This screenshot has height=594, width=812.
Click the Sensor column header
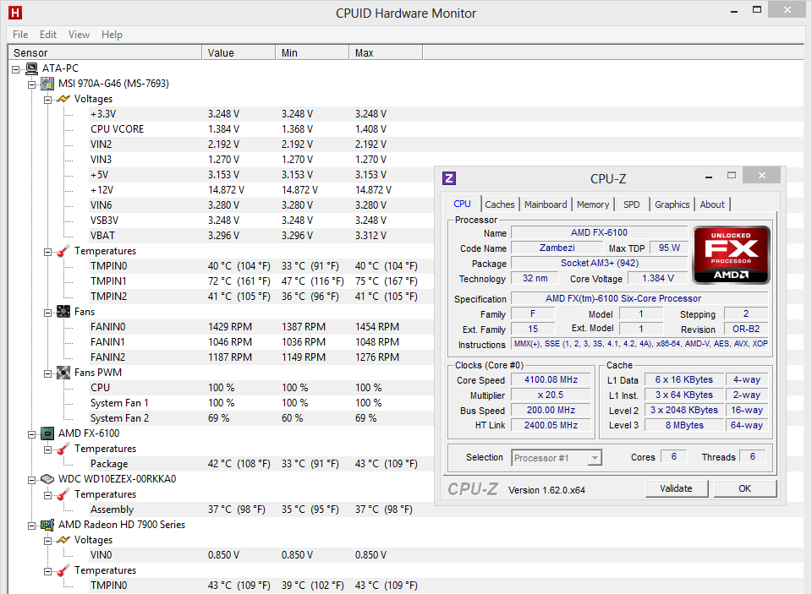[x=105, y=52]
